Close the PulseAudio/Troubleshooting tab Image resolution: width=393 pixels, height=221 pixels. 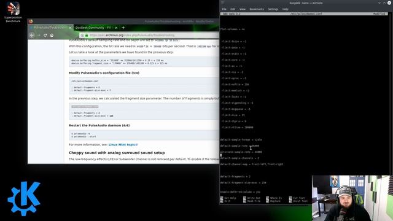[x=70, y=28]
